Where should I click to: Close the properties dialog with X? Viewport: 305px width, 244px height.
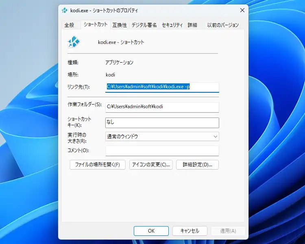click(242, 10)
